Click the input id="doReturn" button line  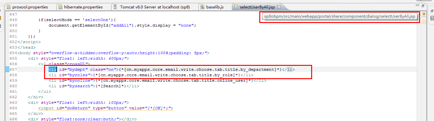[106, 108]
